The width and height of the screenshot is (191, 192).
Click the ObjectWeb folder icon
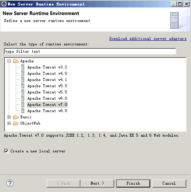click(x=16, y=123)
